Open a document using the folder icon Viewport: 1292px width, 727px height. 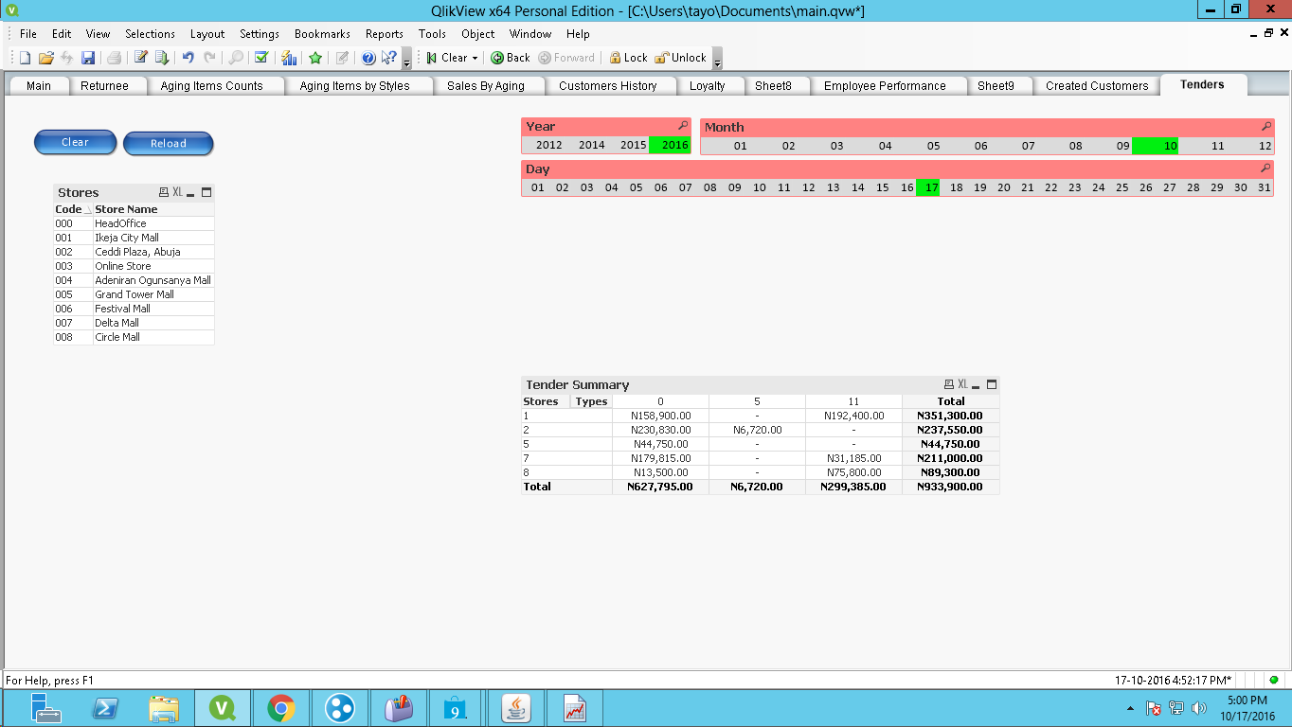tap(45, 58)
